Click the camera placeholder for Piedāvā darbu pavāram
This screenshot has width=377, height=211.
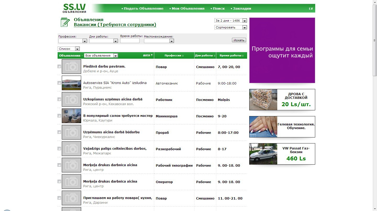71,67
